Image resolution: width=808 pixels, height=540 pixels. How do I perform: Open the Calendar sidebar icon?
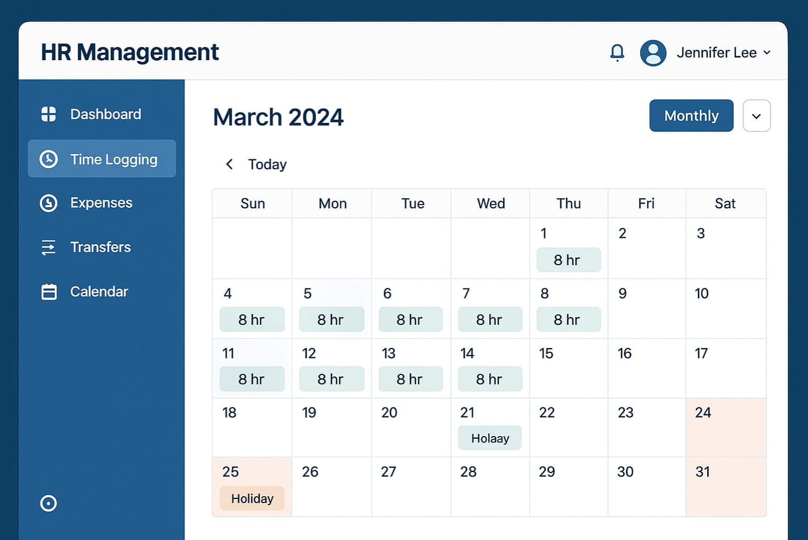tap(49, 292)
